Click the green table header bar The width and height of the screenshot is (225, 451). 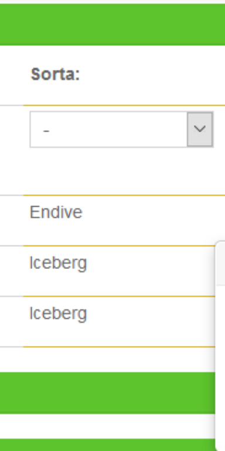coord(112,25)
